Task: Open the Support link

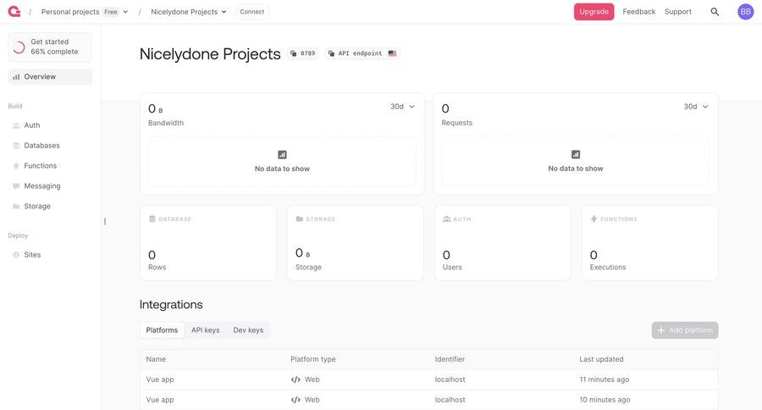Action: click(678, 12)
